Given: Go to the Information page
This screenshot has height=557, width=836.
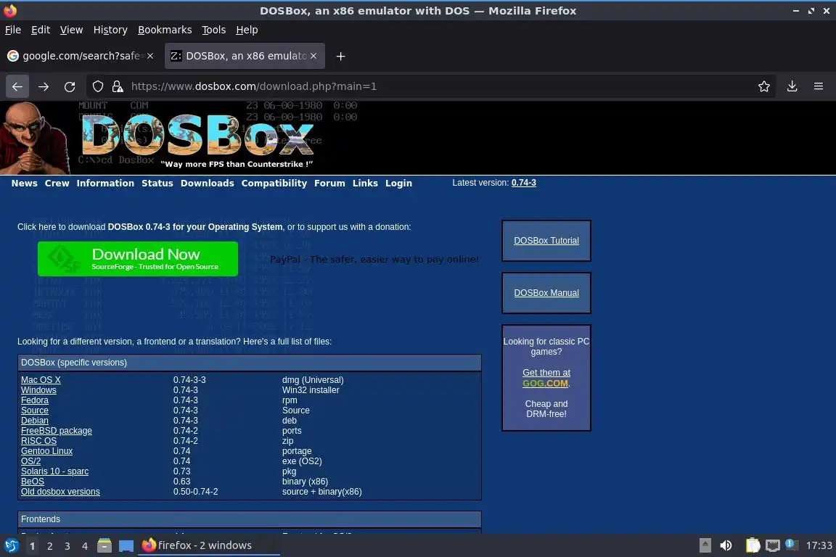Looking at the screenshot, I should click(105, 183).
